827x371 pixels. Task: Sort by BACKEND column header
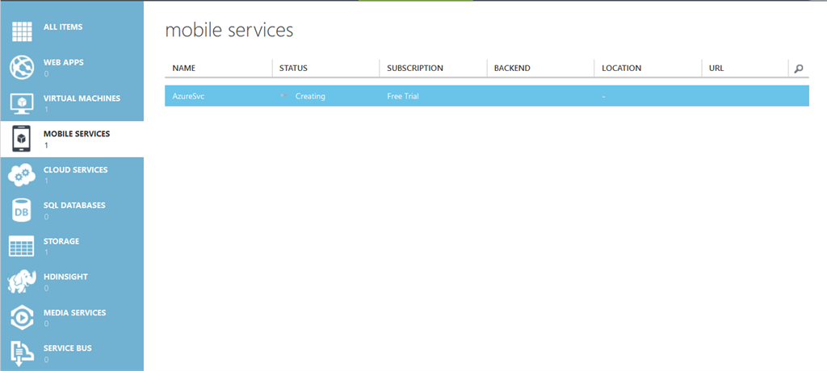(512, 69)
